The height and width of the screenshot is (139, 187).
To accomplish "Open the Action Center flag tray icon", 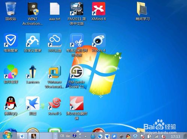I will (142, 136).
